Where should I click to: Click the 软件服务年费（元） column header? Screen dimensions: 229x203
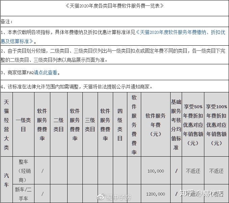point(156,125)
